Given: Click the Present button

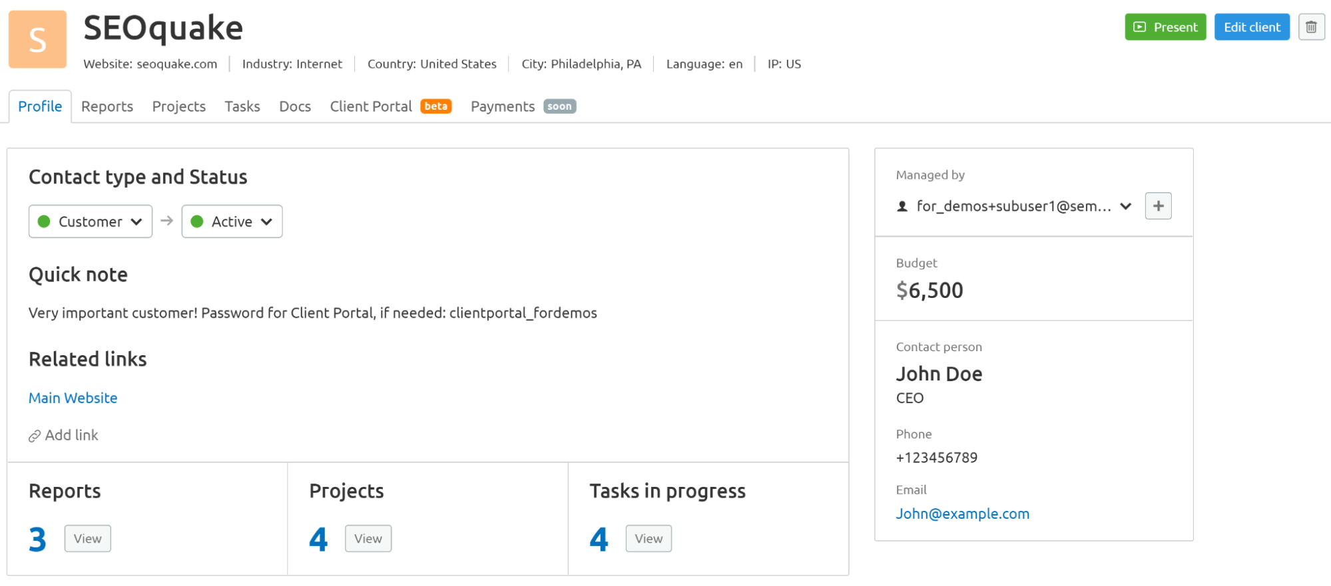Looking at the screenshot, I should pyautogui.click(x=1165, y=27).
